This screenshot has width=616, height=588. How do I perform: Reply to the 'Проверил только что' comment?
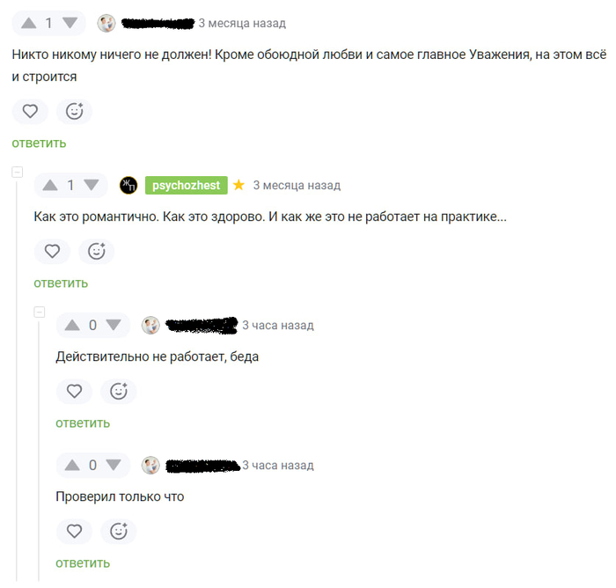pos(83,562)
